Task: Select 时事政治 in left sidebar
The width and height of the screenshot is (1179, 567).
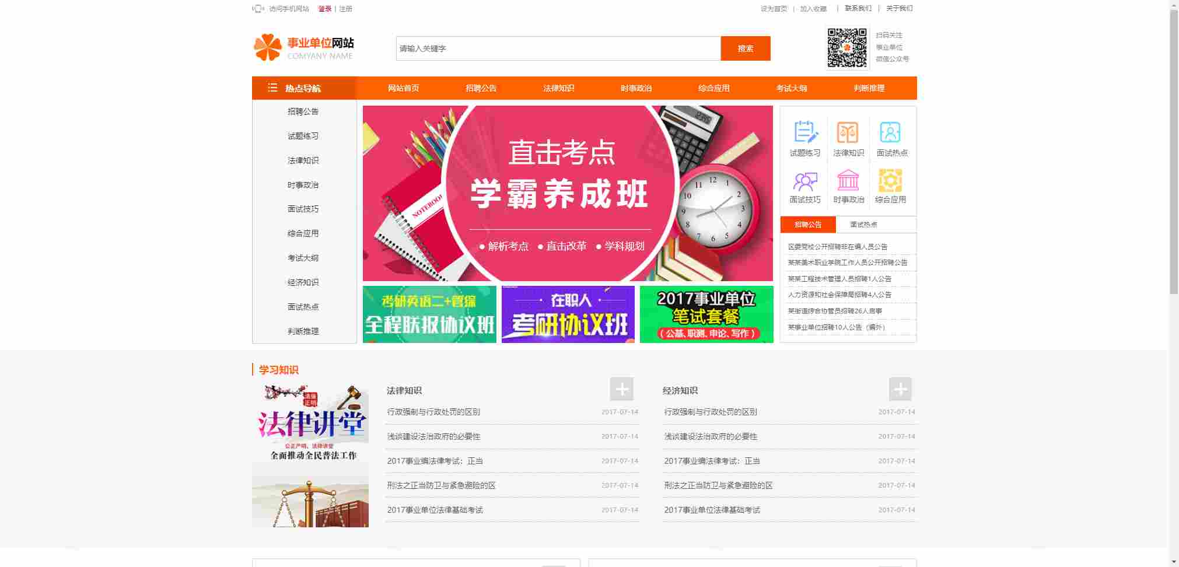Action: tap(303, 185)
